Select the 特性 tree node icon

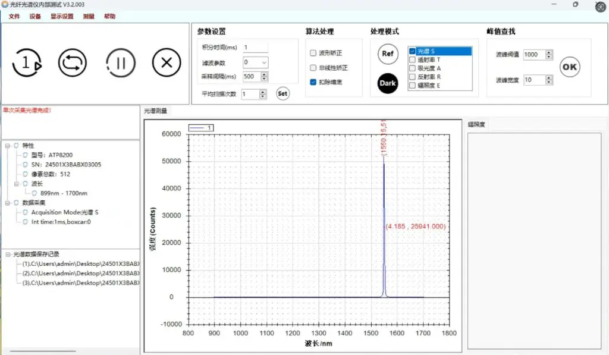pyautogui.click(x=16, y=146)
